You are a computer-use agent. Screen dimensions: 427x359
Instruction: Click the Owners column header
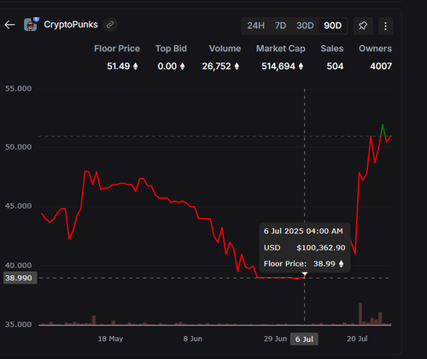[375, 49]
